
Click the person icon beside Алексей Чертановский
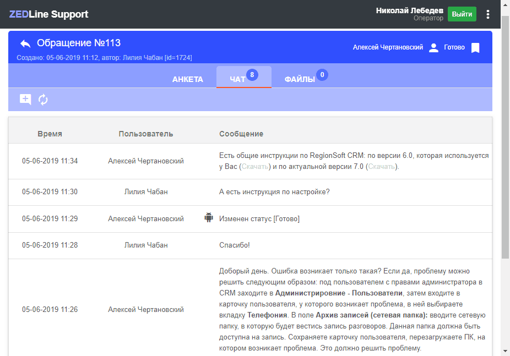(433, 48)
